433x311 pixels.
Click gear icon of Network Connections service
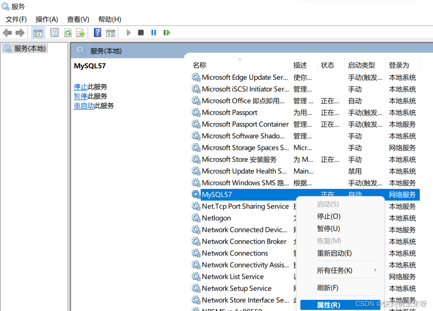[196, 253]
